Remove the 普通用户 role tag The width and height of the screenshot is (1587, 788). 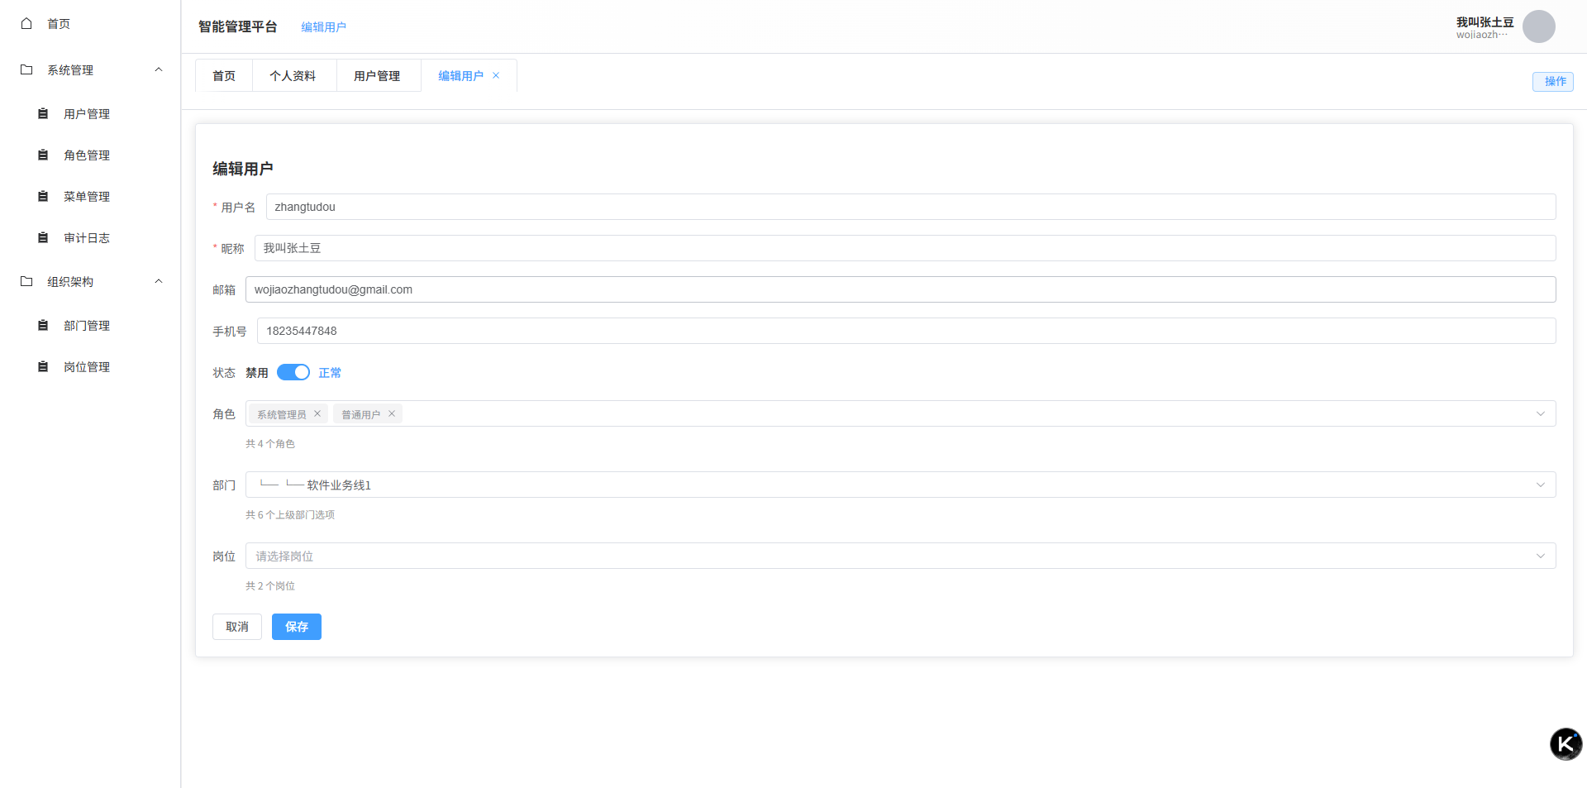coord(392,413)
